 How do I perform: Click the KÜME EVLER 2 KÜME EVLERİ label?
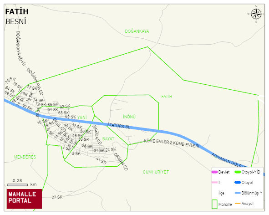172,143
